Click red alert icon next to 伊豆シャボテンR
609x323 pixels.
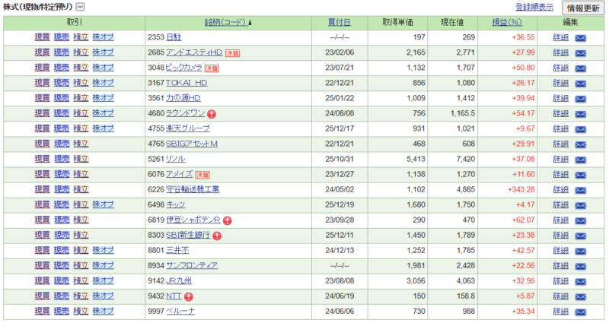[x=227, y=220]
